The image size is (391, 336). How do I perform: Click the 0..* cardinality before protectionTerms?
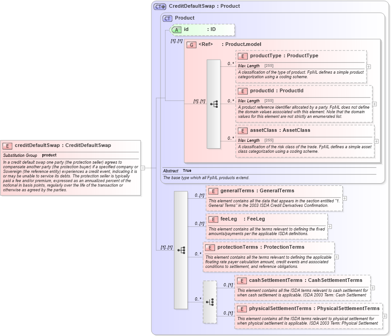coord(198,254)
